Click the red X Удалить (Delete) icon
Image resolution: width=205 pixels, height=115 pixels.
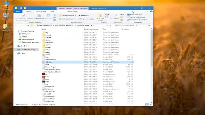79,16
